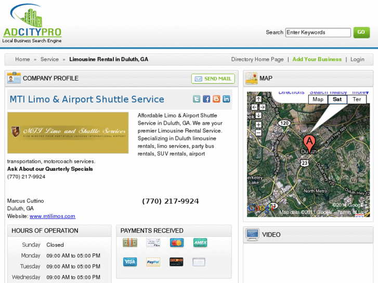This screenshot has height=283, width=378.
Task: Switch map to Ter terrain tab
Action: click(357, 99)
